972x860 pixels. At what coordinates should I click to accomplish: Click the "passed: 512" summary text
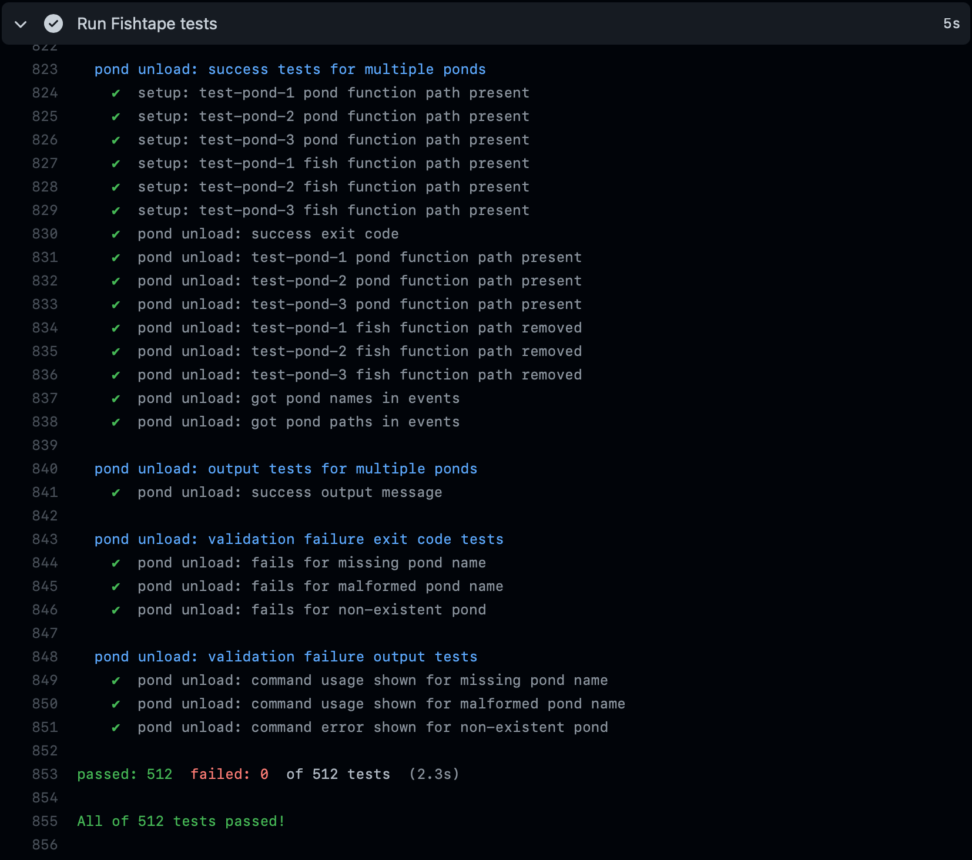(x=124, y=774)
